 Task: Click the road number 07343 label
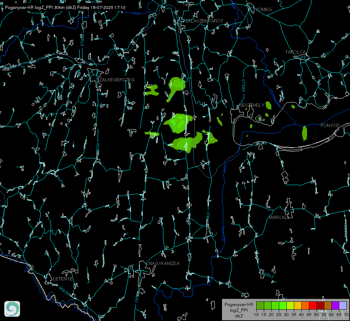[243, 85]
